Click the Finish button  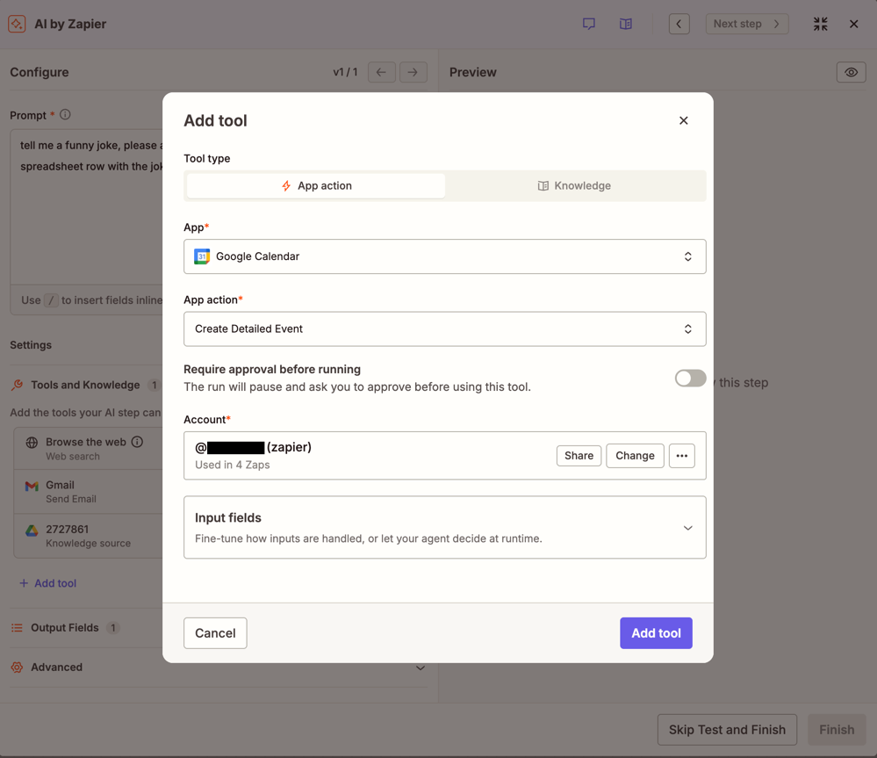837,730
